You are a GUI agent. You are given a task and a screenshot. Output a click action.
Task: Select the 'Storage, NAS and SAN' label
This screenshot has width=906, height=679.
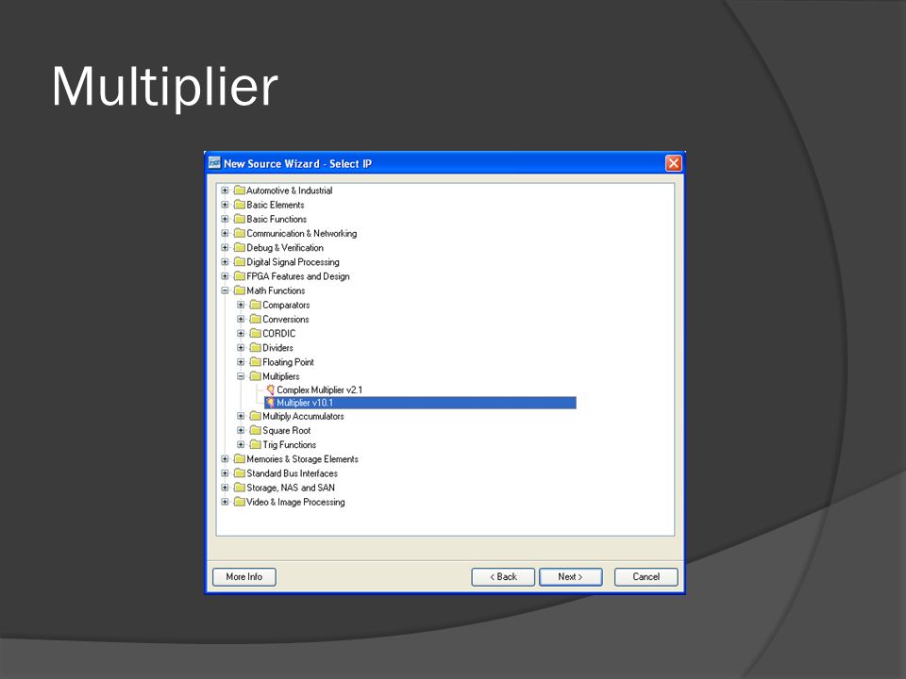(x=291, y=488)
